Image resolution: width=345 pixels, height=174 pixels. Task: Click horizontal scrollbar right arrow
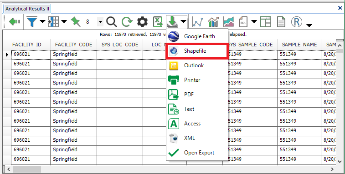pyautogui.click(x=332, y=169)
